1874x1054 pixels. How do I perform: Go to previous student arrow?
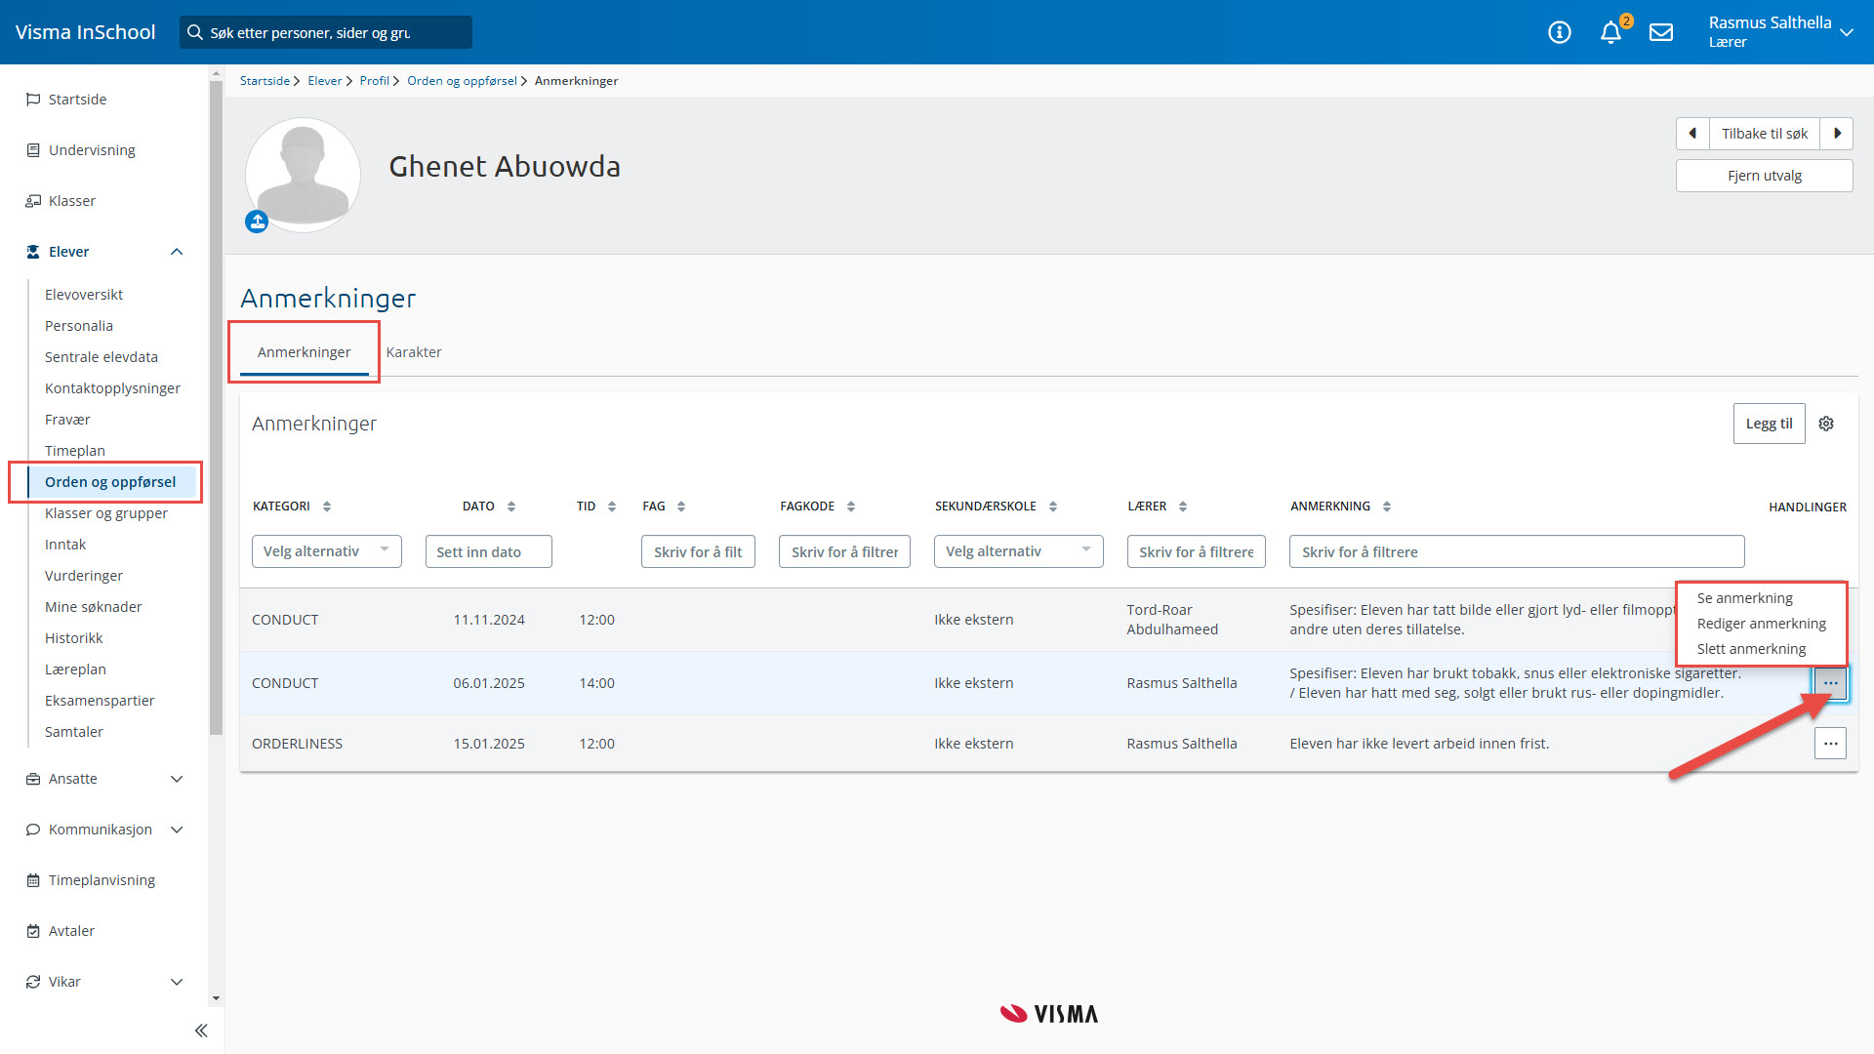1692,134
